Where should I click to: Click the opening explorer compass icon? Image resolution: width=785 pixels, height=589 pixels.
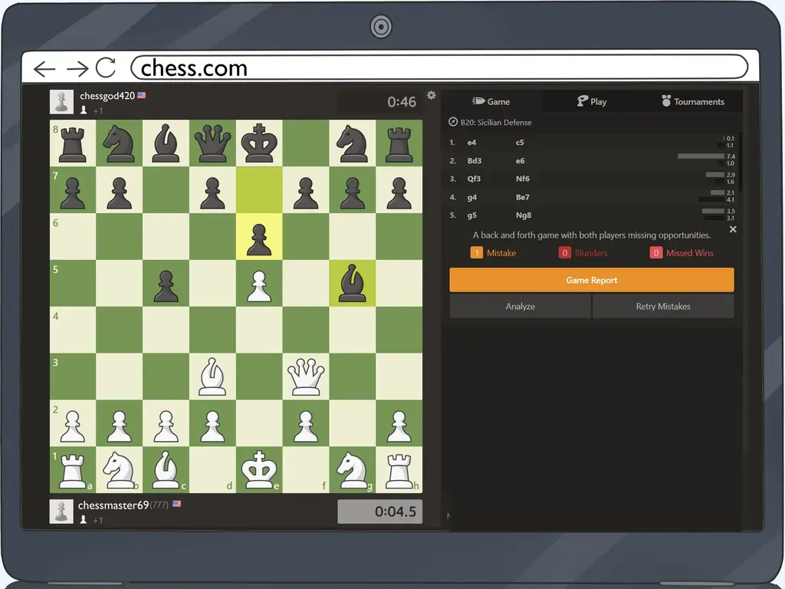452,122
